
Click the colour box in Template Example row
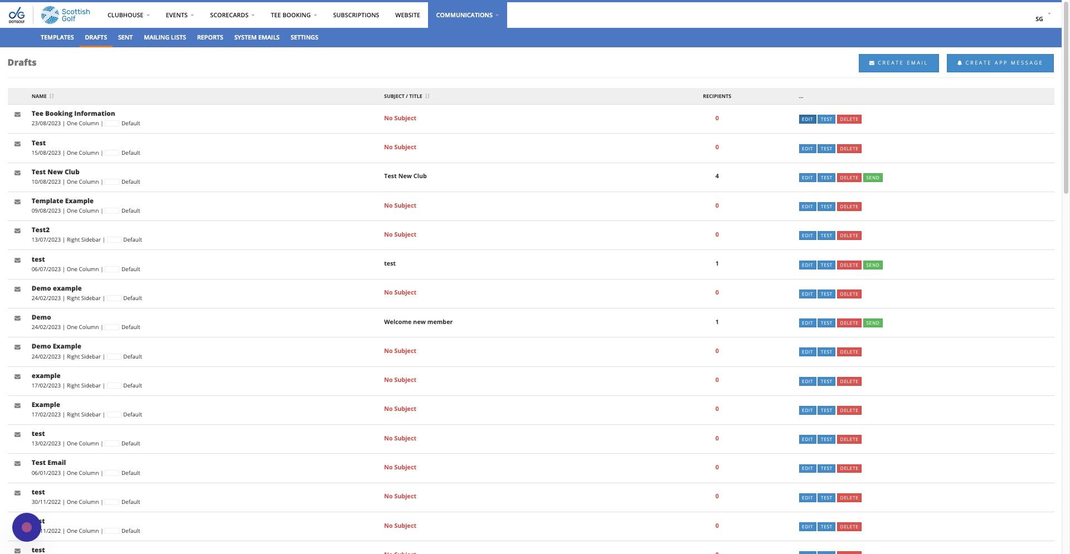click(112, 211)
